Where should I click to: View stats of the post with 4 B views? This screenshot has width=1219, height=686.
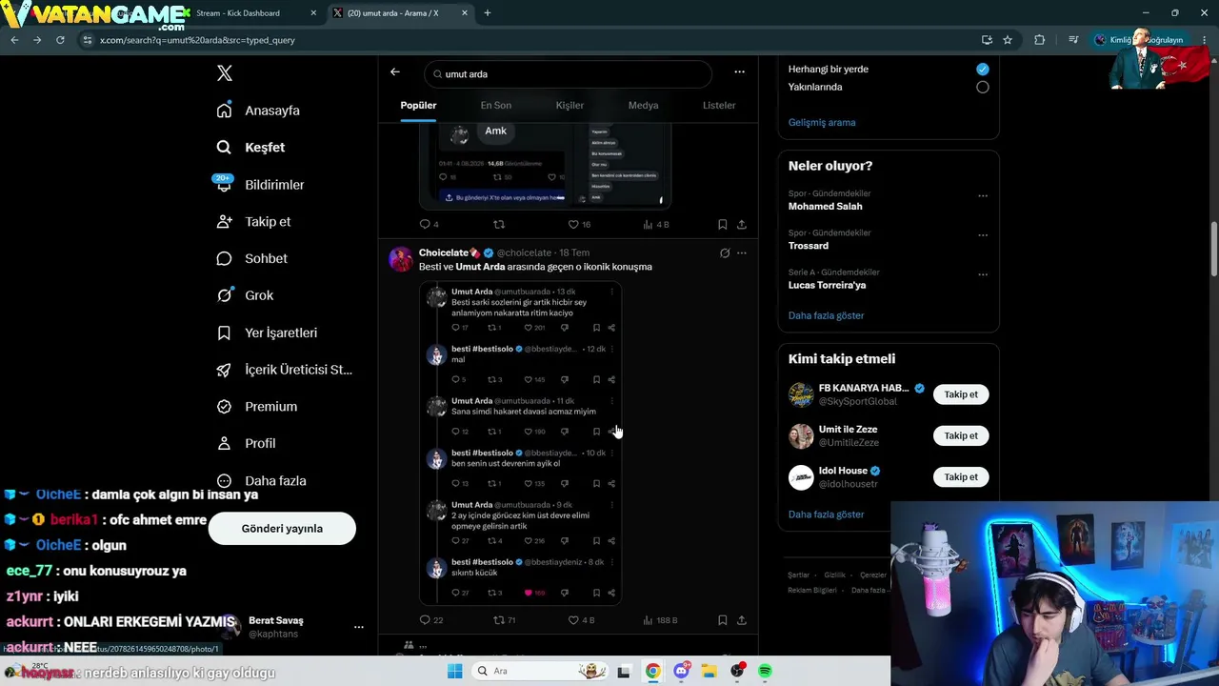click(x=648, y=225)
